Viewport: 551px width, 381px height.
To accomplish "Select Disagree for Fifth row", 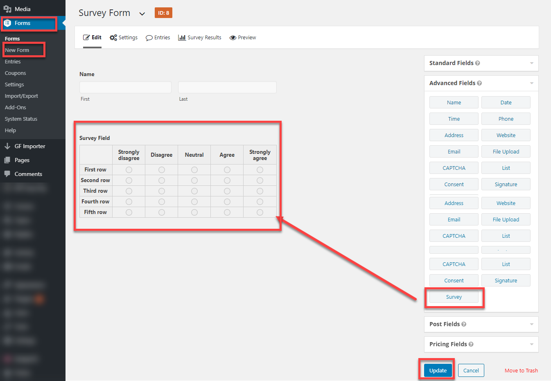I will point(161,212).
